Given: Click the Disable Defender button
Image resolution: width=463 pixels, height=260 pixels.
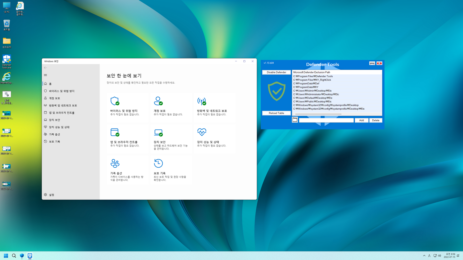Looking at the screenshot, I should point(276,72).
